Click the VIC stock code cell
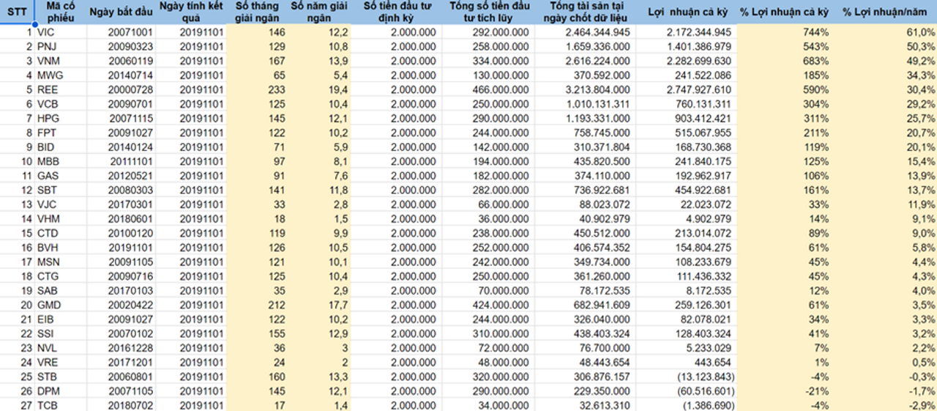This screenshot has width=937, height=411. 47,32
